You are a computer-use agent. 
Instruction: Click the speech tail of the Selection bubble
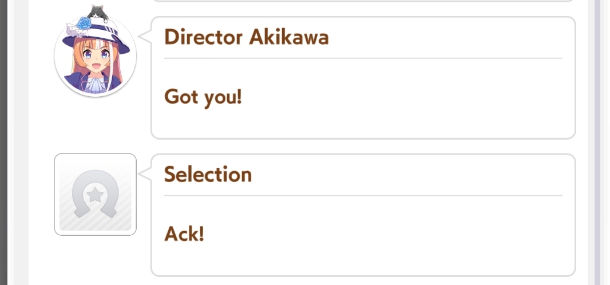click(x=145, y=173)
